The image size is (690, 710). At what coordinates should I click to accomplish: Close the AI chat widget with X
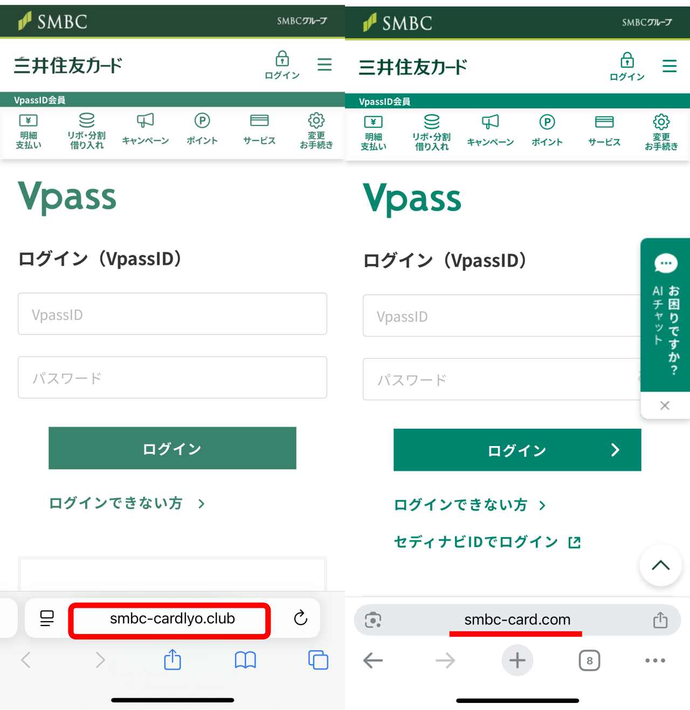(x=665, y=406)
